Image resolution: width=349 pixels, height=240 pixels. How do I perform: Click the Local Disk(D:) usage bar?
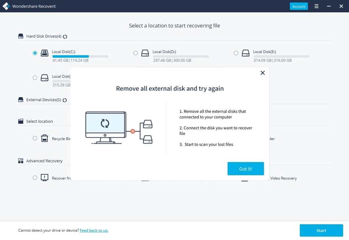[x=181, y=56]
